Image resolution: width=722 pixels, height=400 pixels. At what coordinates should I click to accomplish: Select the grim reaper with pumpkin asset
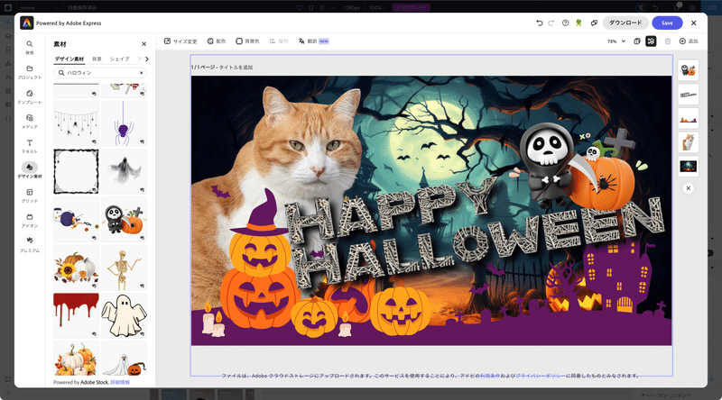[x=124, y=219]
